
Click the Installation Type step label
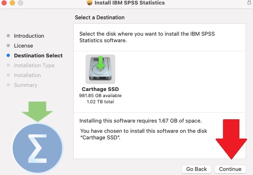coord(34,65)
